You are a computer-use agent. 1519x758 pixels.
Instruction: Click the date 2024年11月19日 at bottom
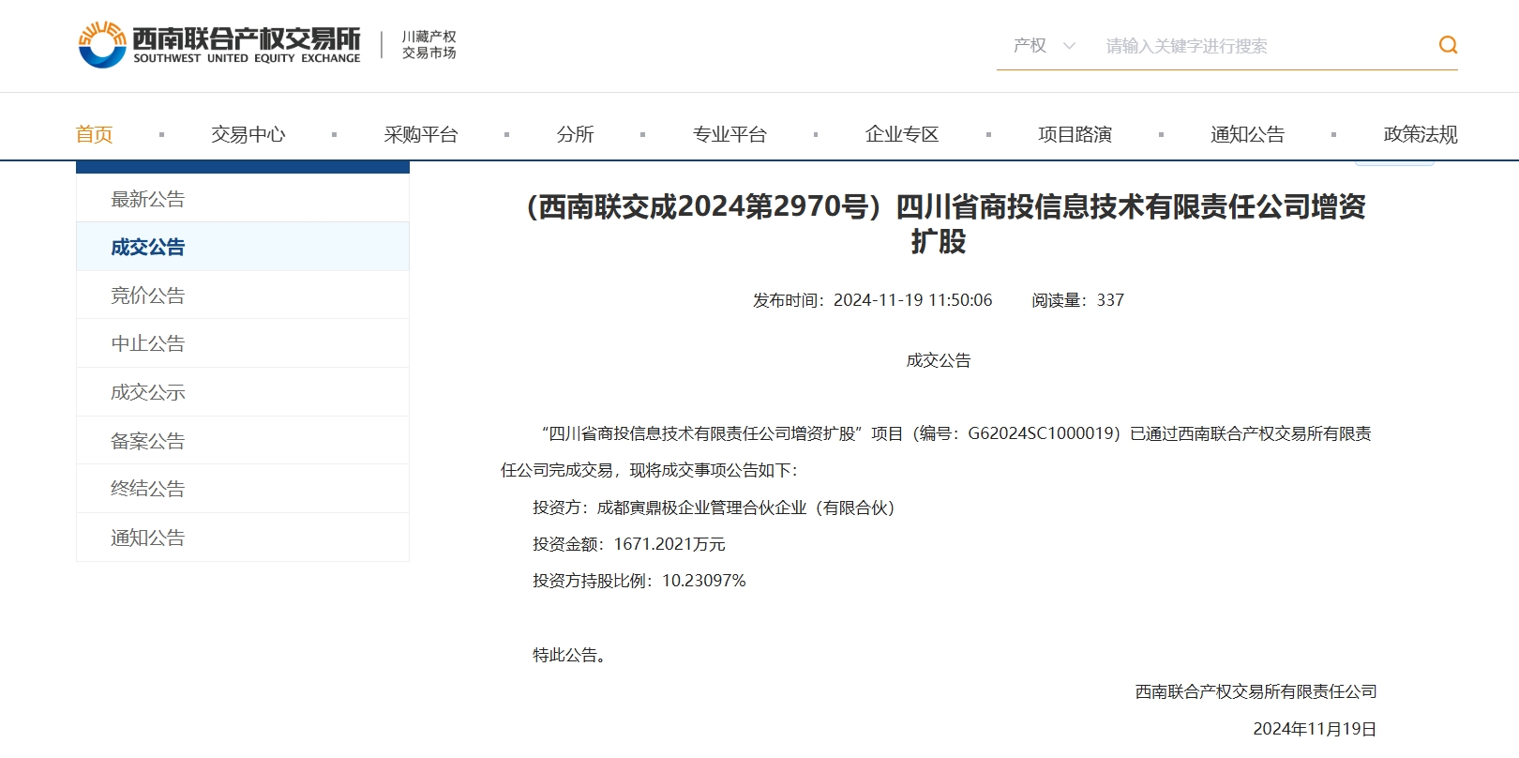(x=1315, y=729)
